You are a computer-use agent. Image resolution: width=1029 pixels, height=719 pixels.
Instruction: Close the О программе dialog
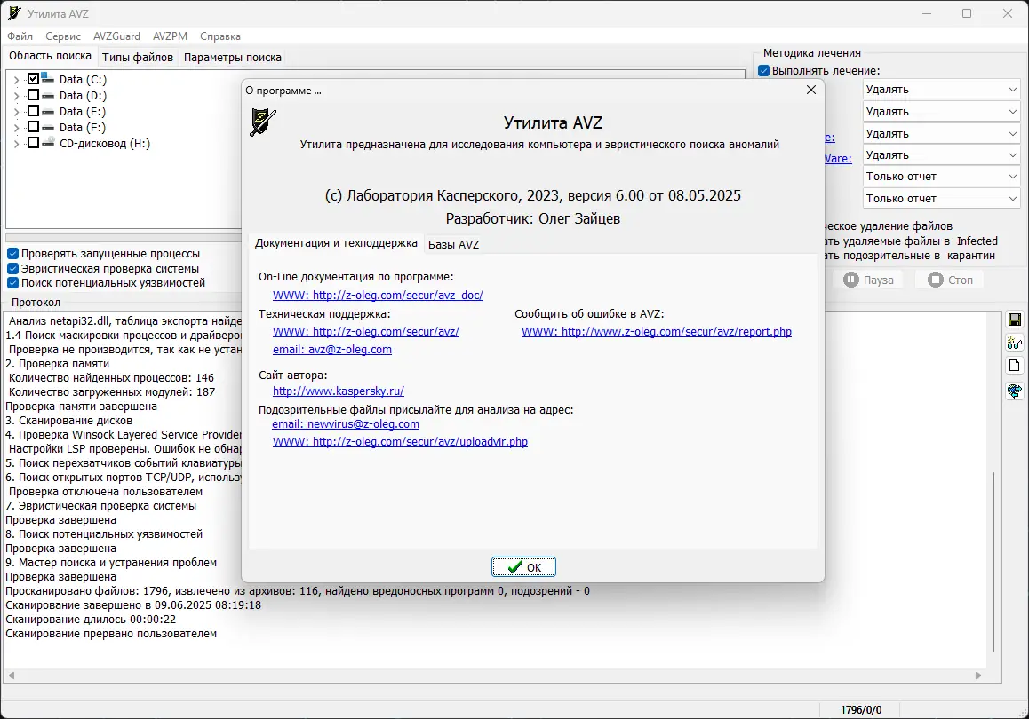[x=811, y=90]
